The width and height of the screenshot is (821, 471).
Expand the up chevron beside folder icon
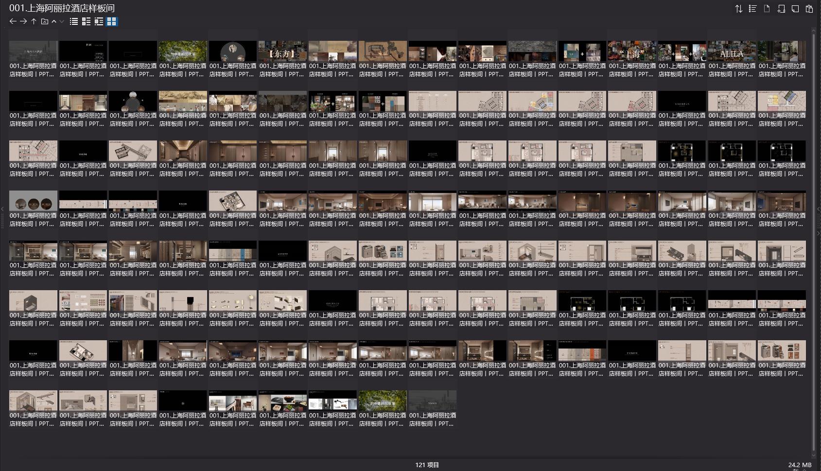click(54, 21)
